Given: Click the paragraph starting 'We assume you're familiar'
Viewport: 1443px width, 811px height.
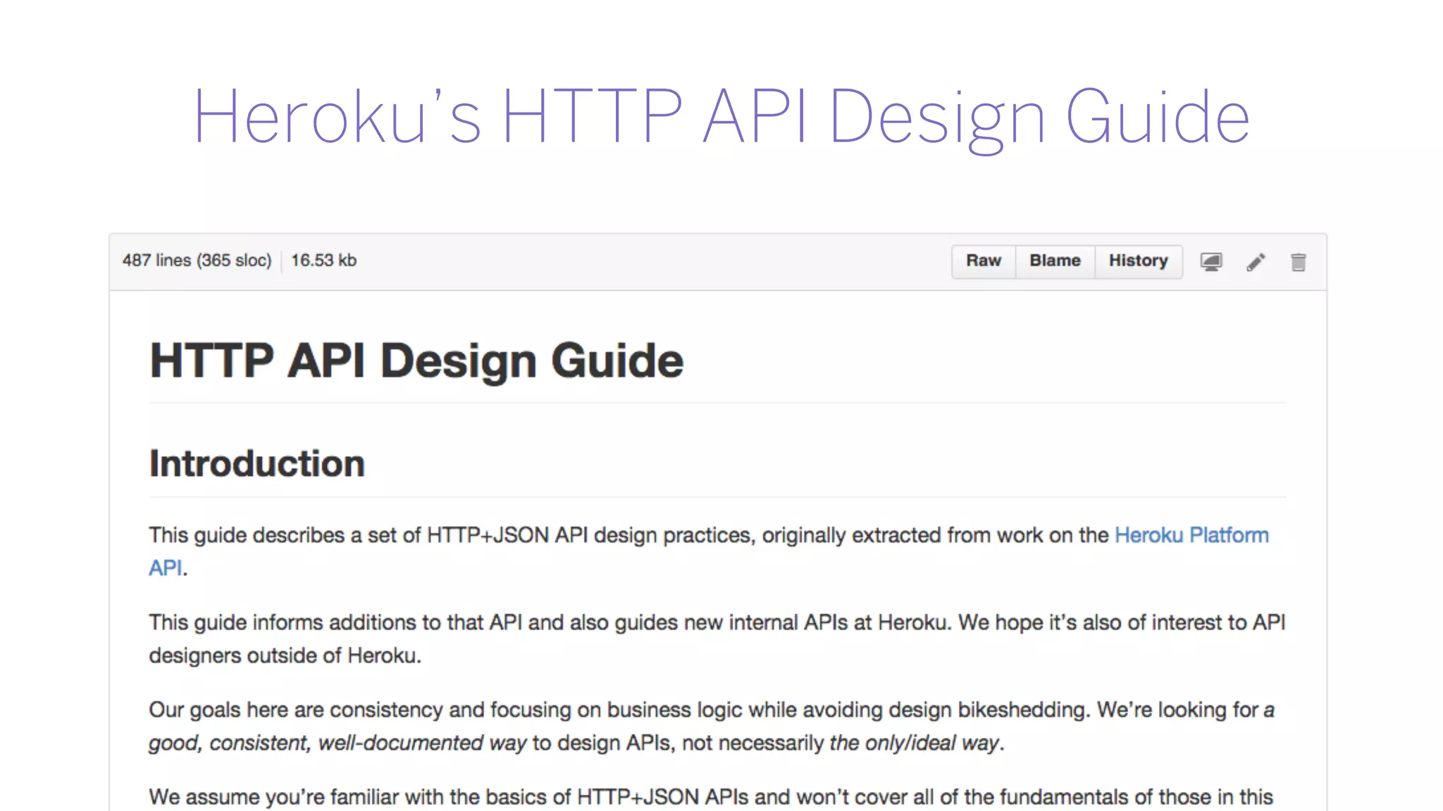Looking at the screenshot, I should coord(711,797).
